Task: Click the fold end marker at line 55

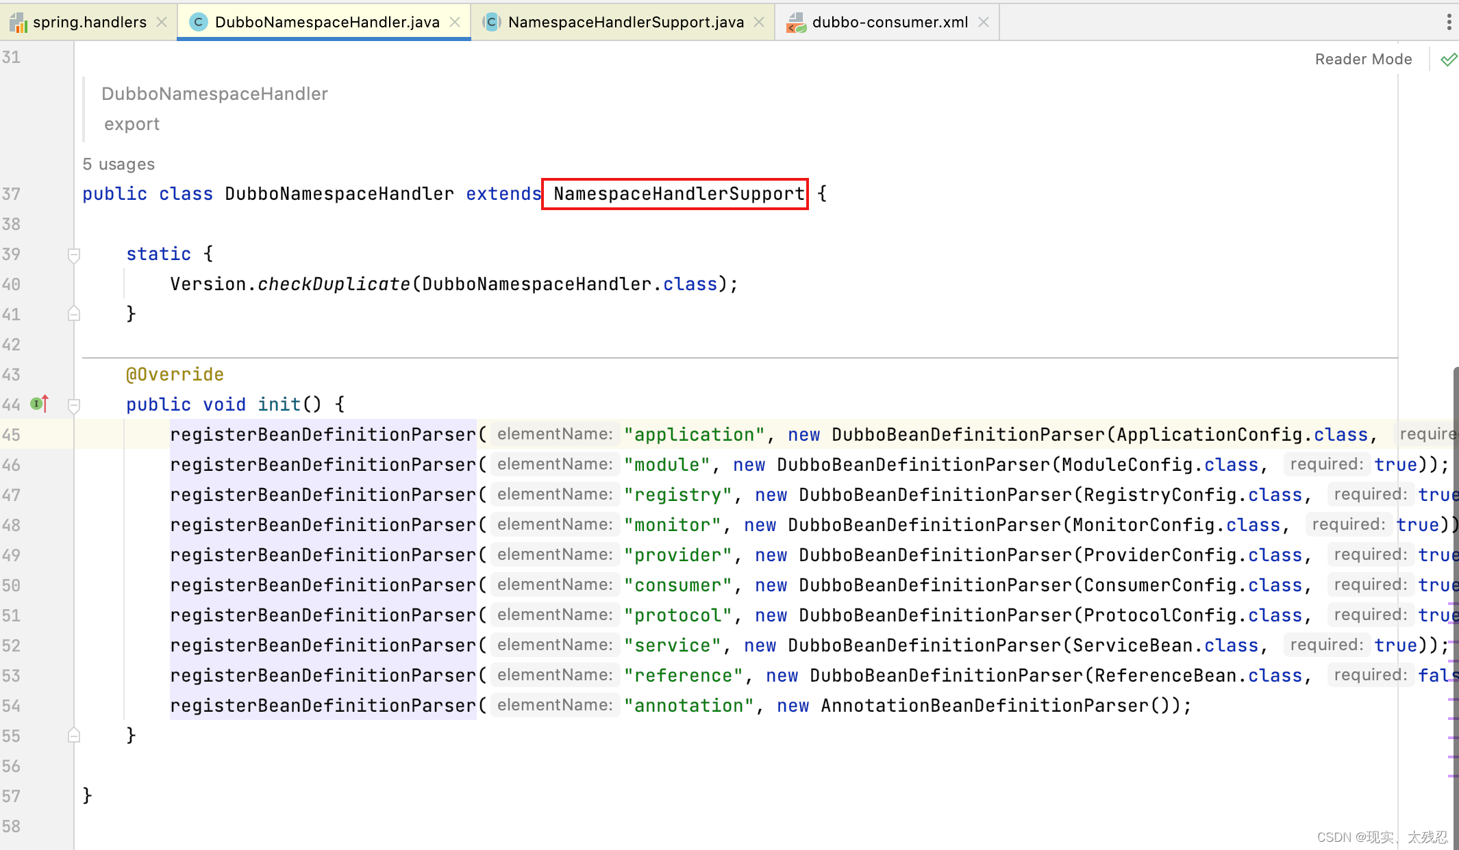Action: (x=74, y=736)
